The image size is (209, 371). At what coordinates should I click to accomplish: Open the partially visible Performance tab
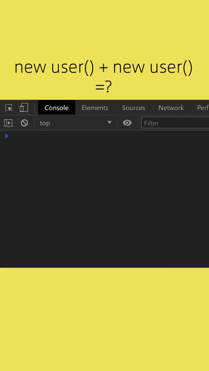pos(203,108)
